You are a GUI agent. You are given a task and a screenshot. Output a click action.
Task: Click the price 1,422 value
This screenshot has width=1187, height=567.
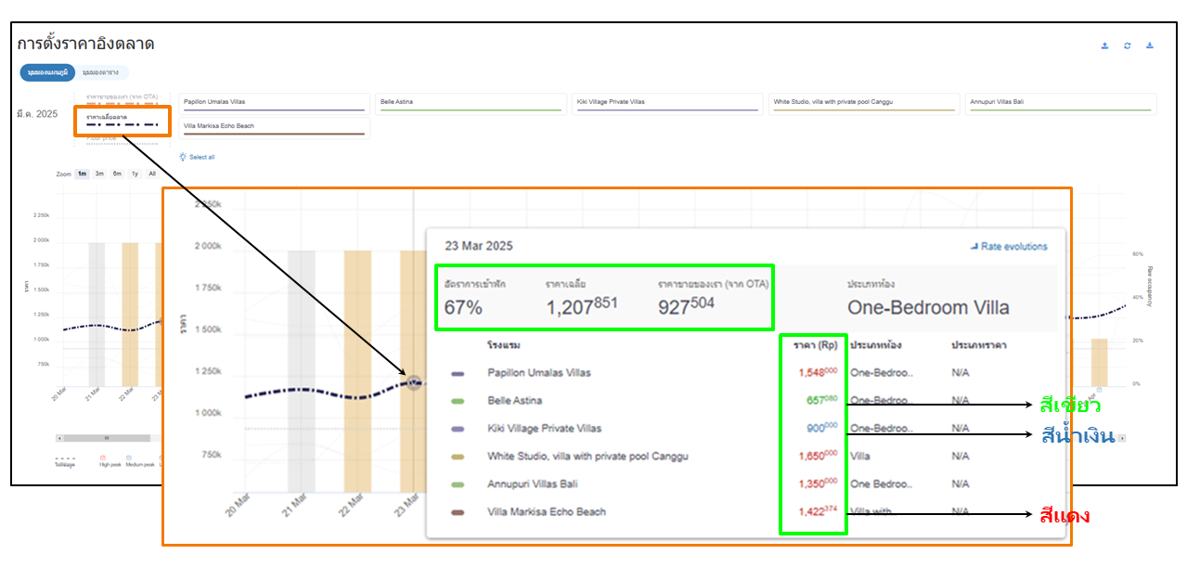(x=819, y=511)
